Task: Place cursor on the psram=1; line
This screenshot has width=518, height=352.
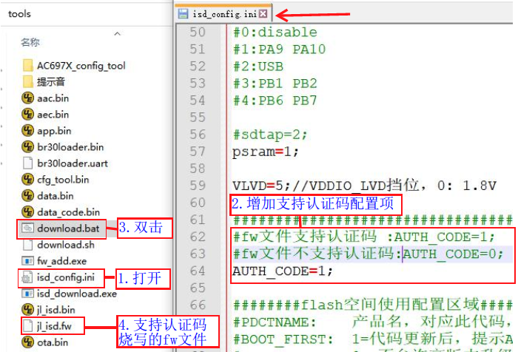Action: (x=265, y=152)
